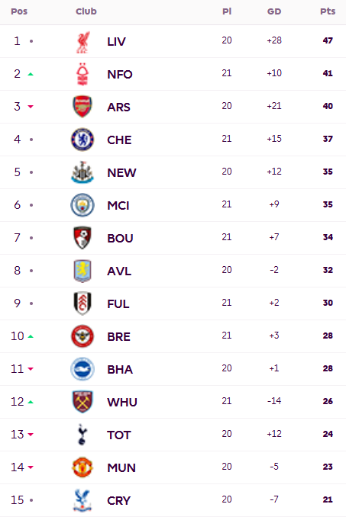Open the Aston Villa lion badge
Screen dimensions: 346x517
point(82,271)
